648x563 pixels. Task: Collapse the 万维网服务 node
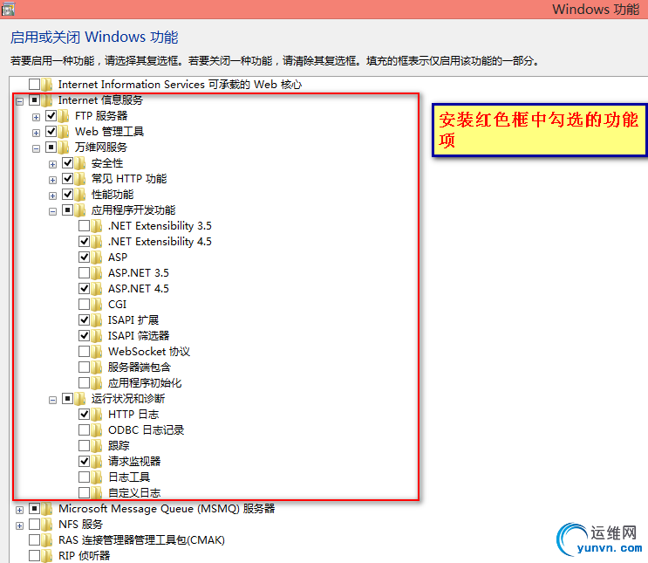(x=36, y=148)
